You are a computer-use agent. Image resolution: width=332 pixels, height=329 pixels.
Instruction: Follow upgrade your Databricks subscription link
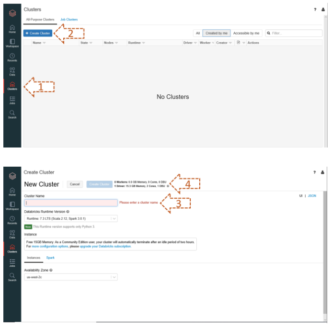(x=105, y=246)
